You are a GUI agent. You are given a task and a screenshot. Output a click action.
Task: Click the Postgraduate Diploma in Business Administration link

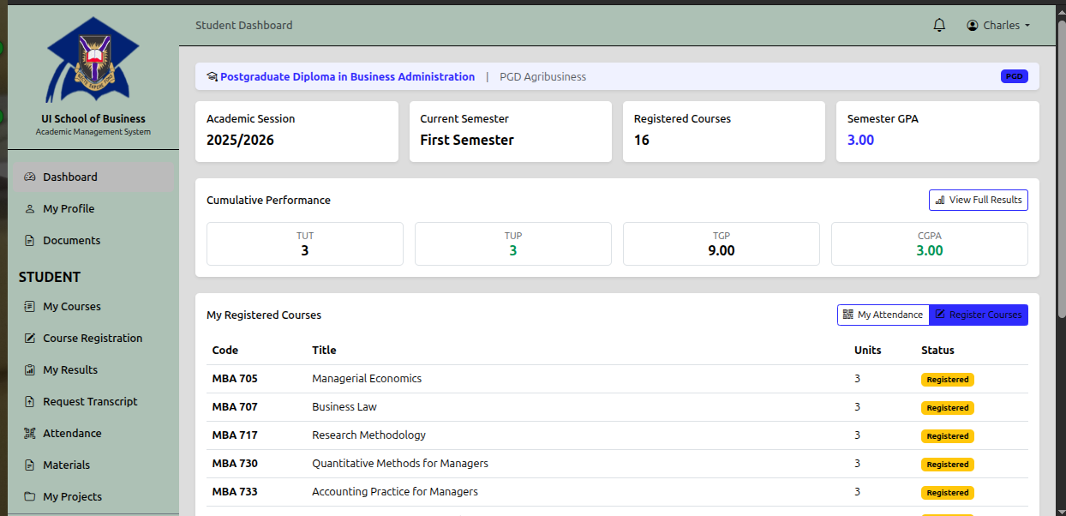(x=347, y=77)
